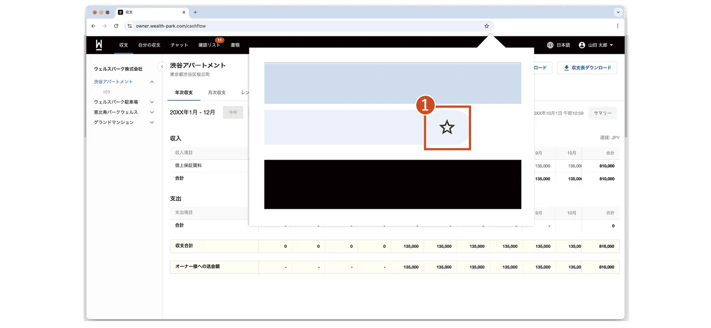Select ウェルスパーク駐車場 in sidebar
The width and height of the screenshot is (711, 328).
(x=116, y=102)
